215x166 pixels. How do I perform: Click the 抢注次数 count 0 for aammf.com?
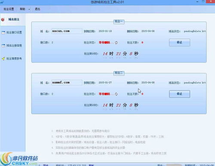coord(142,94)
